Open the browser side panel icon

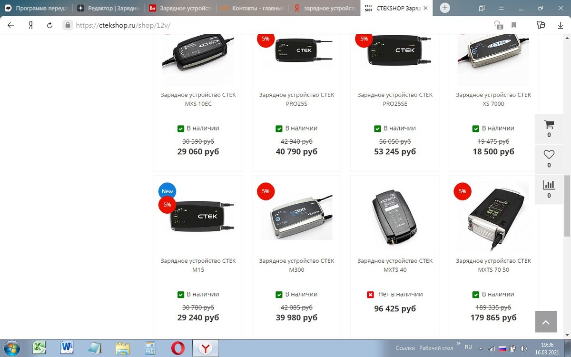541,25
